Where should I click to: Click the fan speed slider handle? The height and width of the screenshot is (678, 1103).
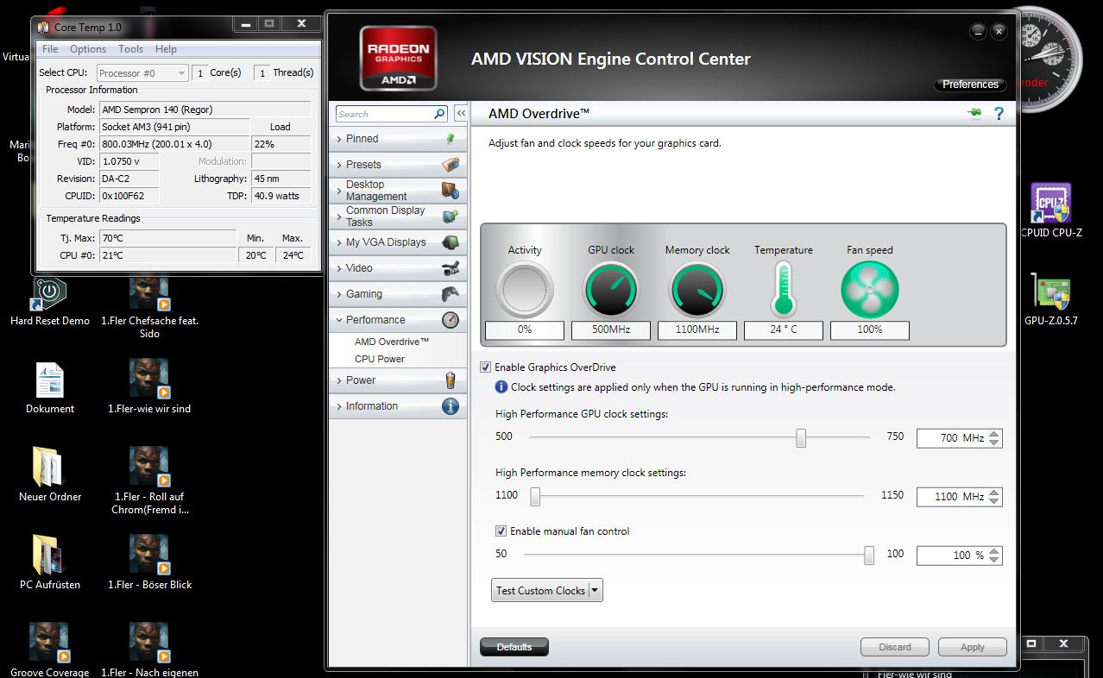coord(869,555)
